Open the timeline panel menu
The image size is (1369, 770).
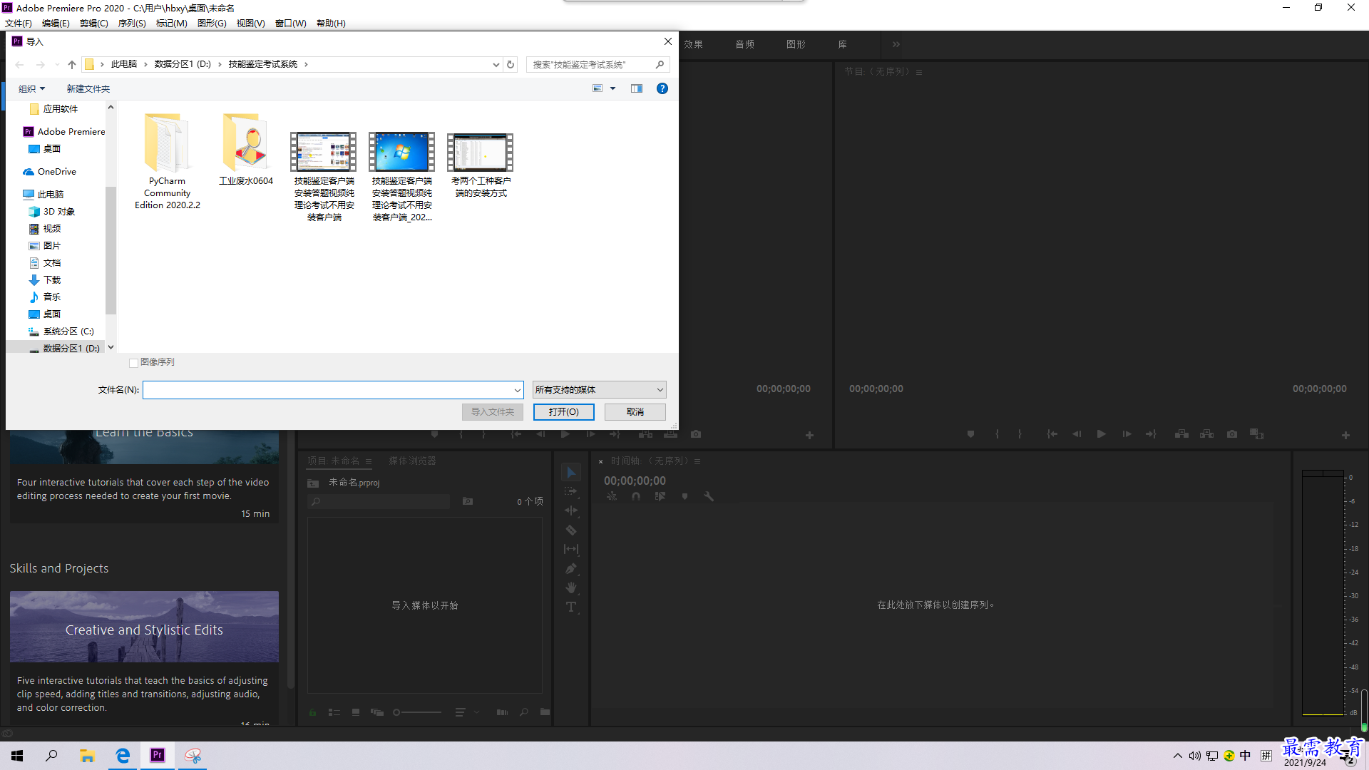click(x=697, y=462)
